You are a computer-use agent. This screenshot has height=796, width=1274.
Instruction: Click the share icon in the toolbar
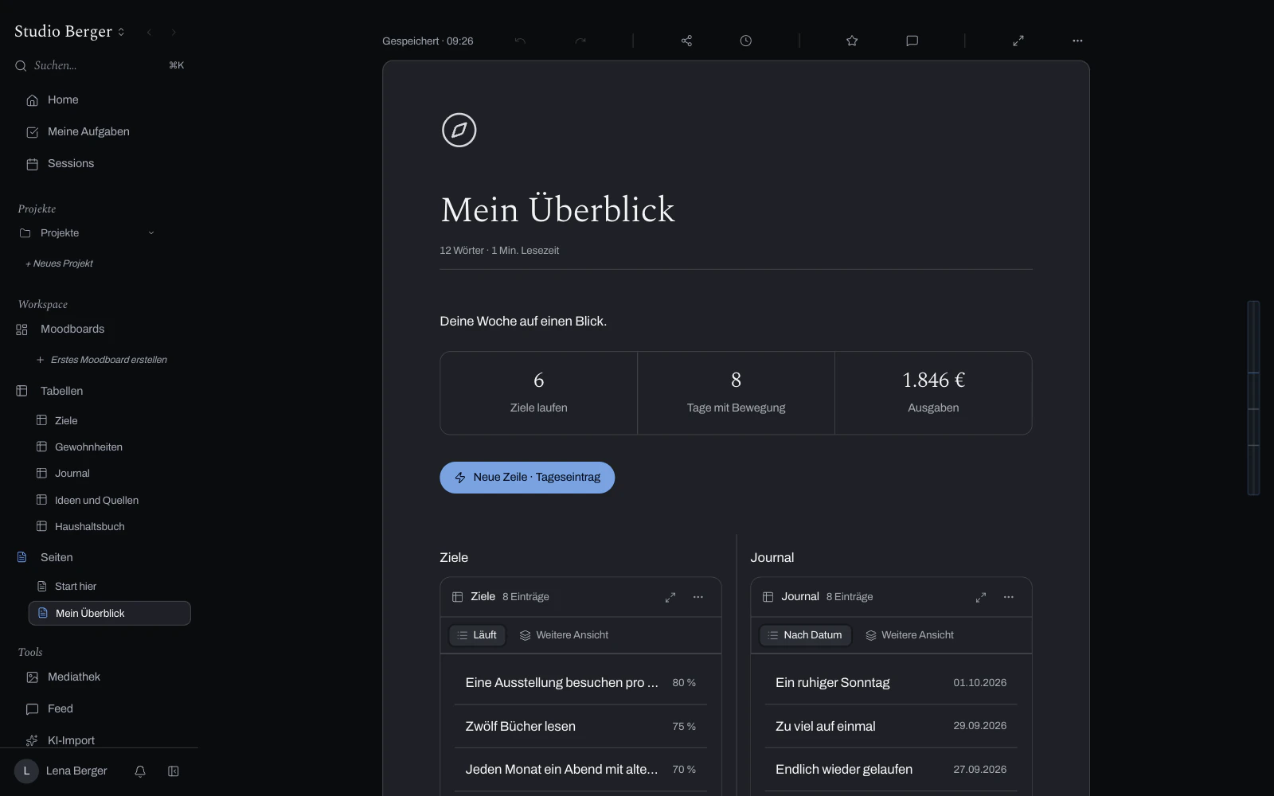pyautogui.click(x=686, y=41)
